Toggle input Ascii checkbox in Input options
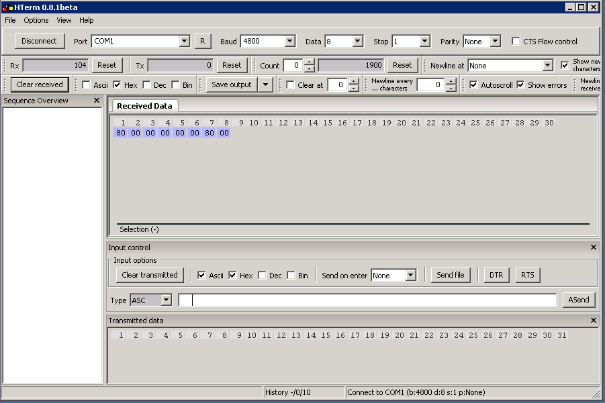Screen dimensions: 605x403 (201, 275)
